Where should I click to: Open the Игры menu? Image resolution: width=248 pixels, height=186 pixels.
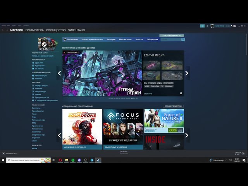pyautogui.click(x=20, y=26)
